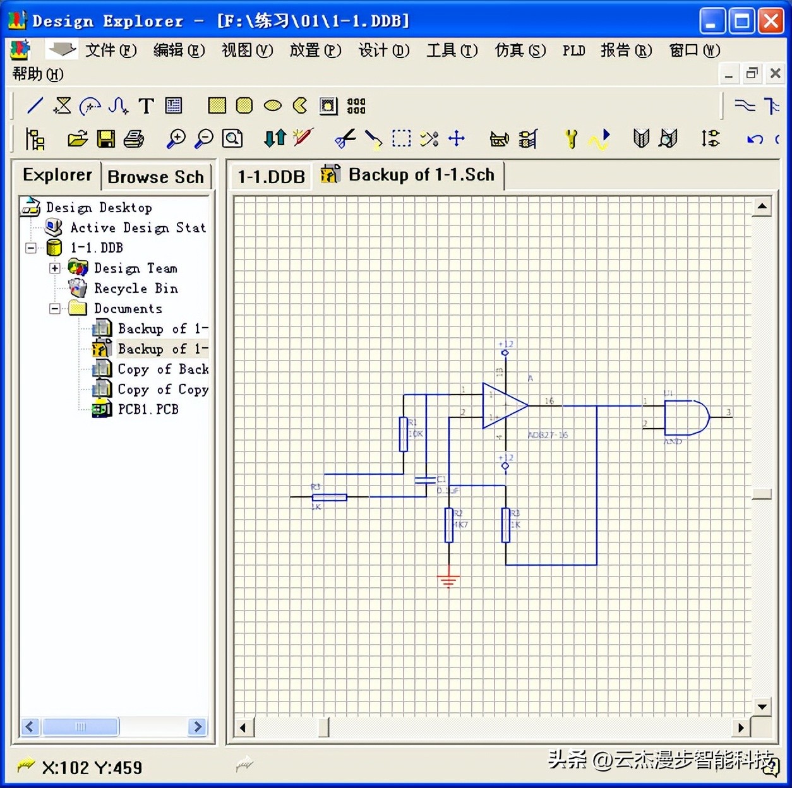792x788 pixels.
Task: Activate the Zoom Out tool
Action: 203,138
